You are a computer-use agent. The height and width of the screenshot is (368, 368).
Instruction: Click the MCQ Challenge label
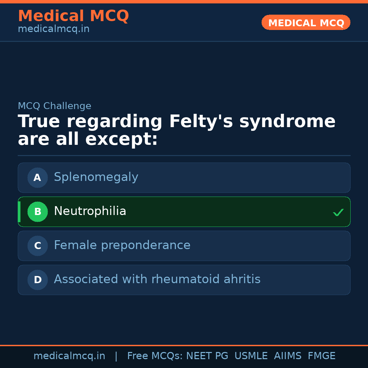(55, 106)
